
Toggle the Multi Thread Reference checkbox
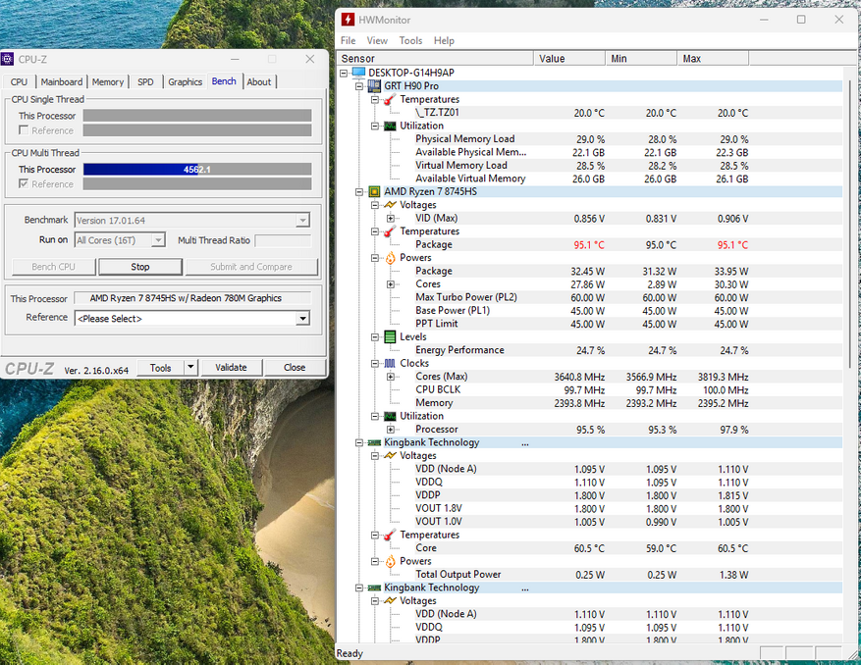pos(25,183)
